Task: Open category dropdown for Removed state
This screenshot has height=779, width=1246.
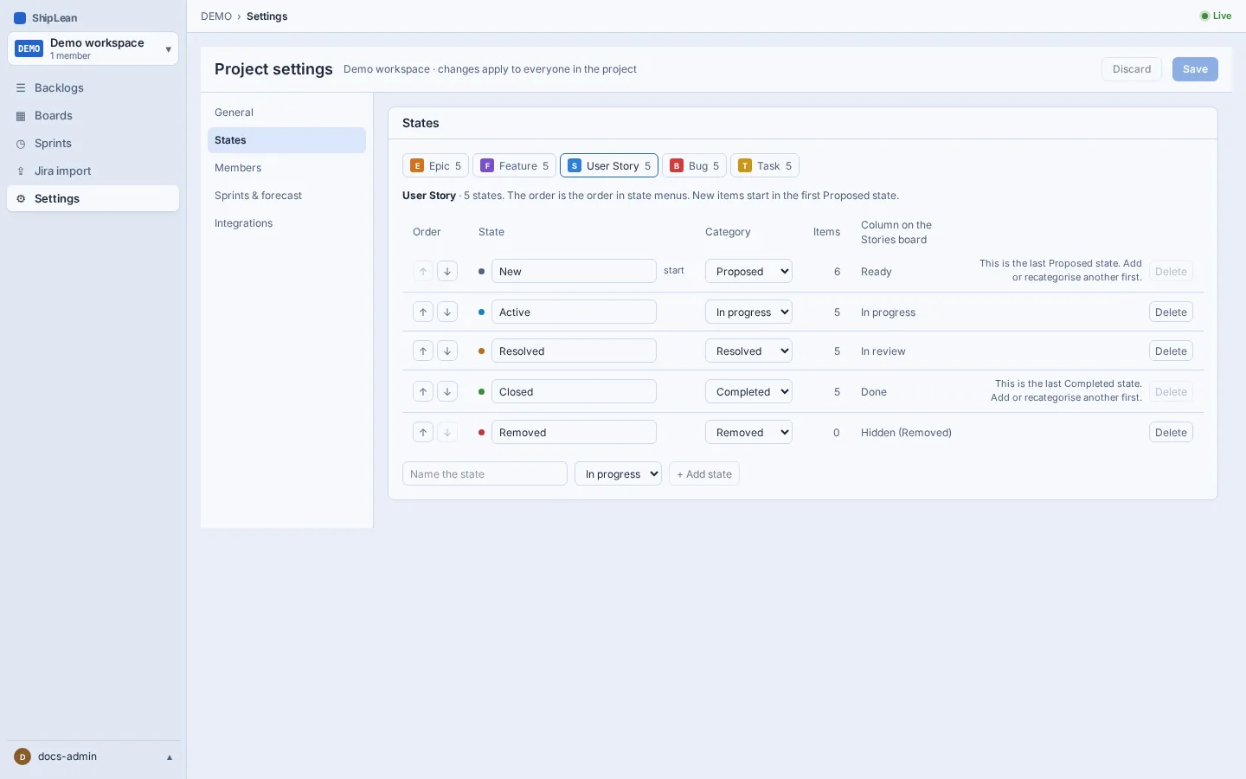Action: pyautogui.click(x=748, y=432)
